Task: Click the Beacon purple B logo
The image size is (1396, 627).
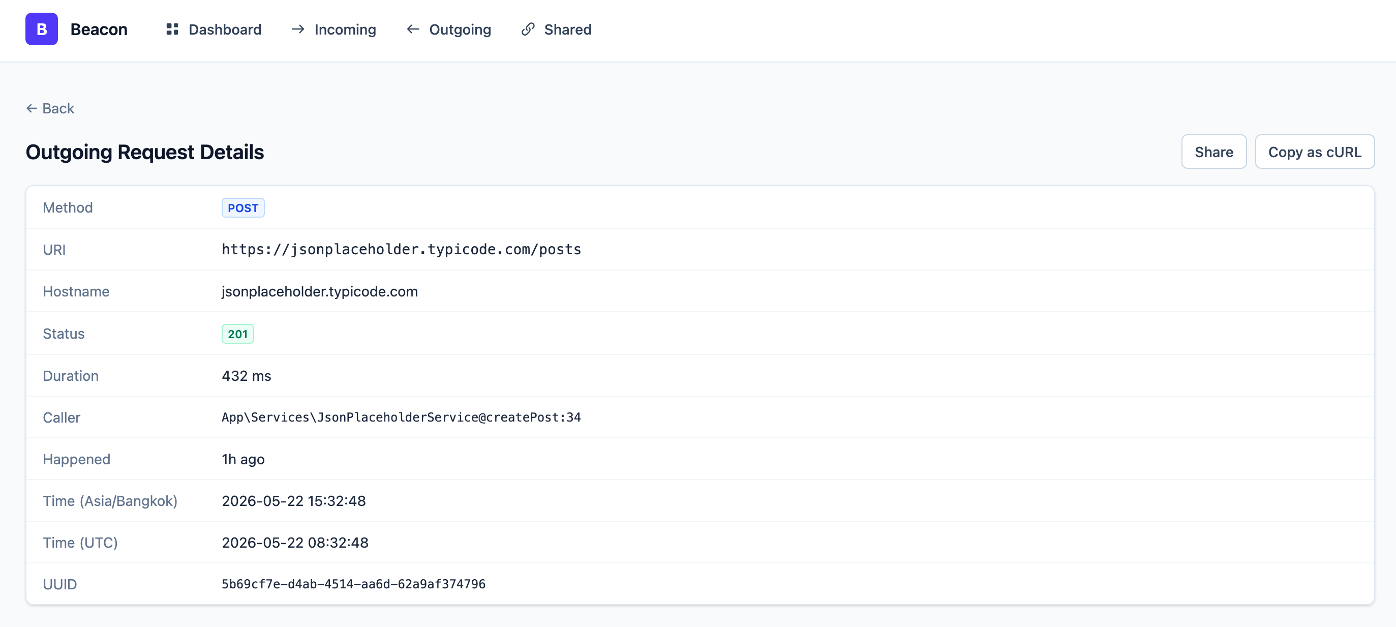Action: point(41,29)
